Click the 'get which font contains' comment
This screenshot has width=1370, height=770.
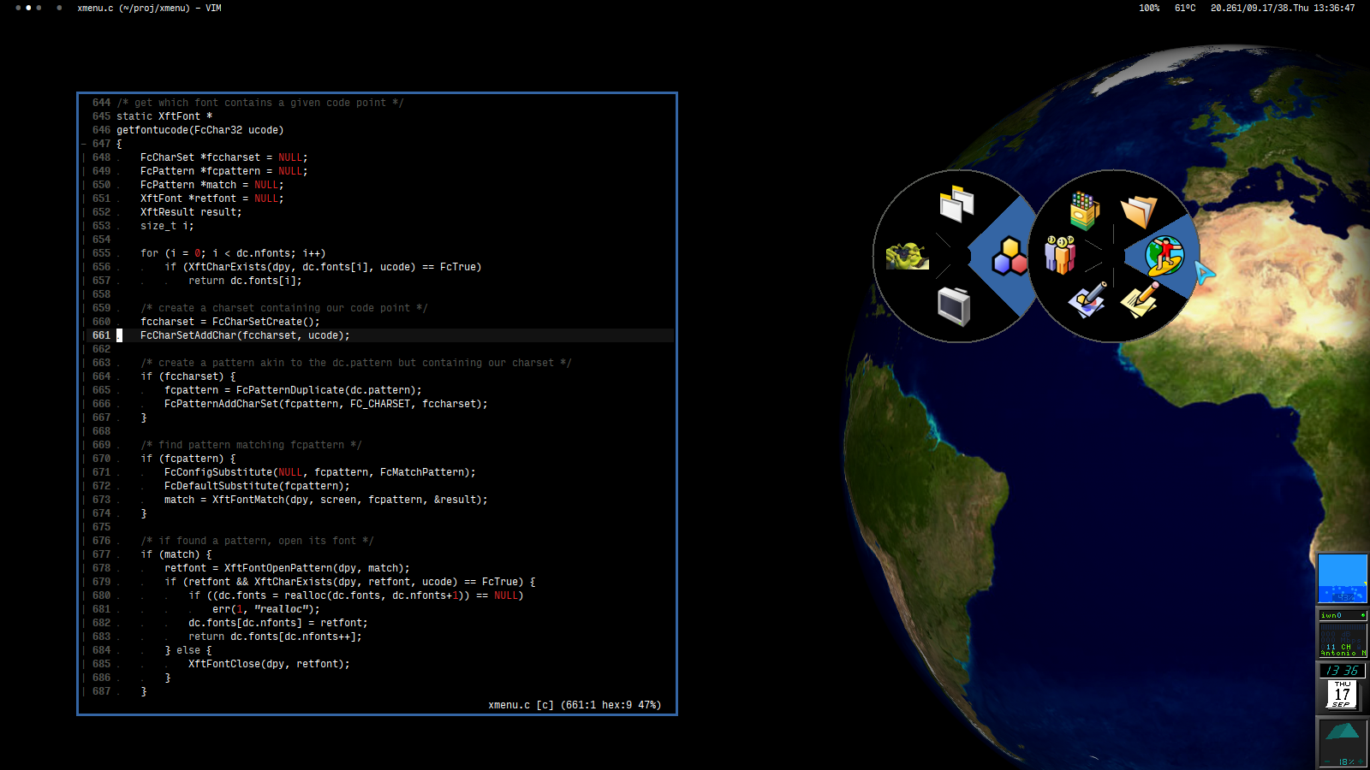[260, 103]
